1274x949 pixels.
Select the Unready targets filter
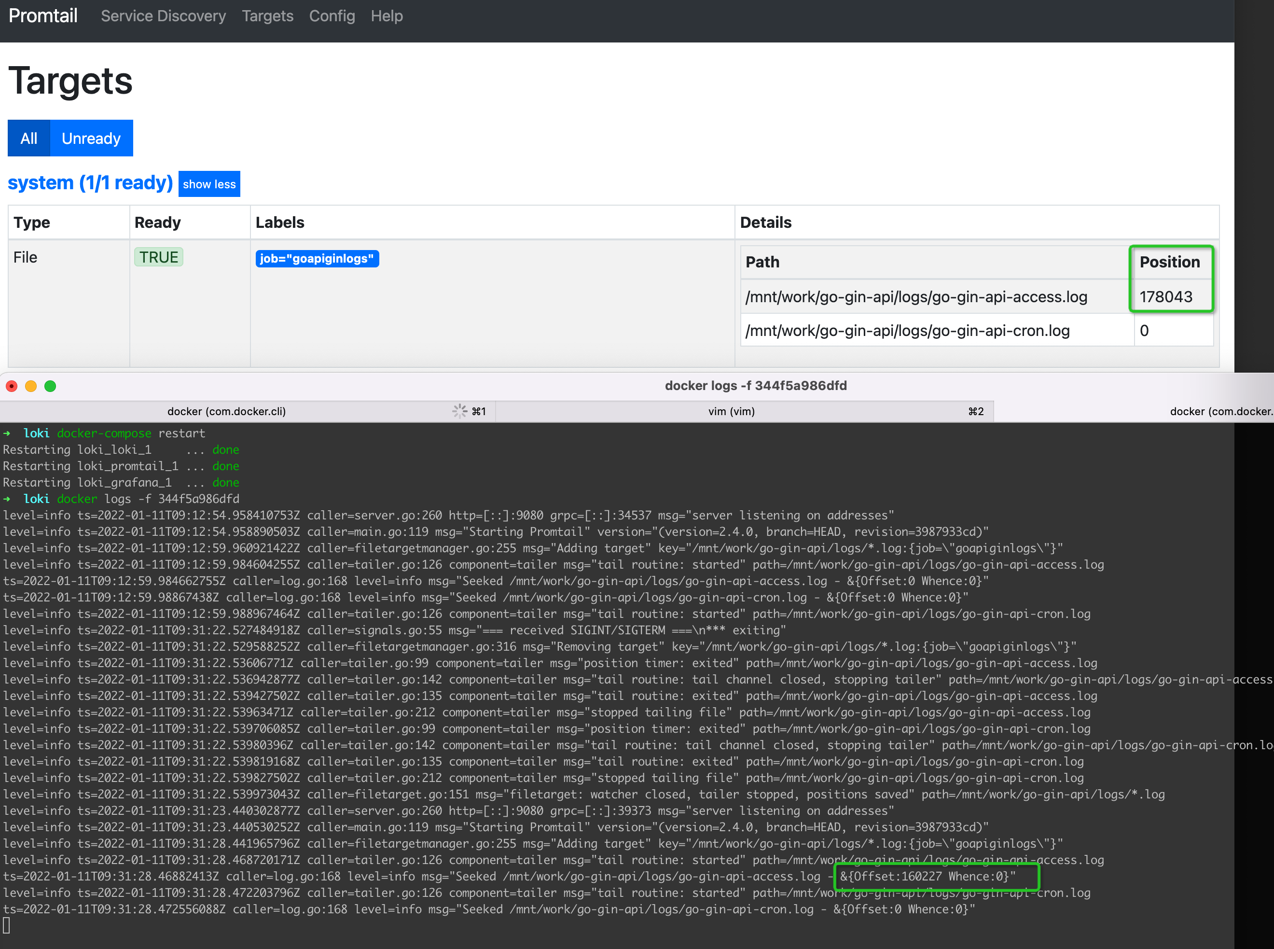(x=91, y=138)
